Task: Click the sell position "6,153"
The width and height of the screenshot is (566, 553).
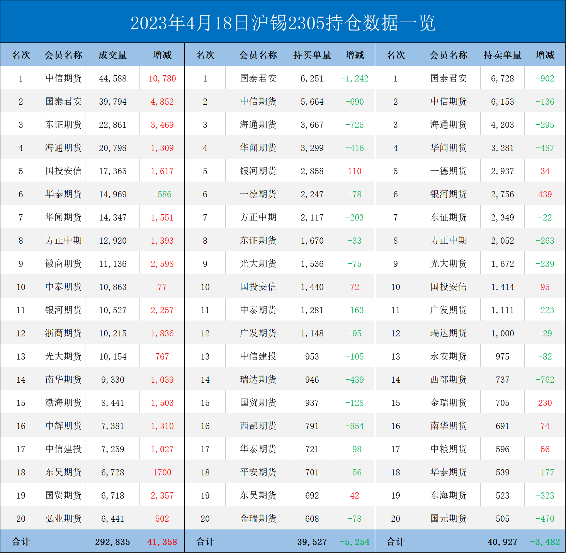Action: tap(503, 102)
